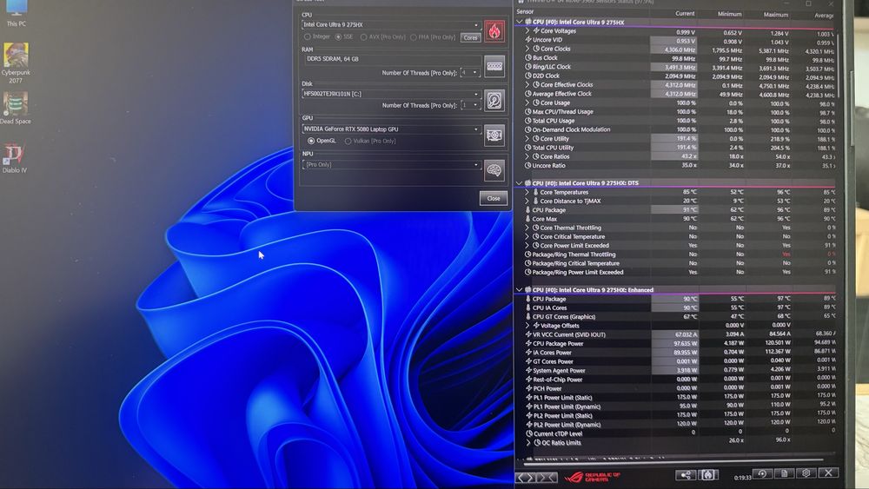Click the sensors share/network icon
This screenshot has height=489, width=869.
[x=685, y=474]
